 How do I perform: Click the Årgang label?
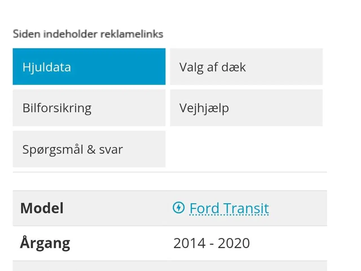tap(45, 242)
